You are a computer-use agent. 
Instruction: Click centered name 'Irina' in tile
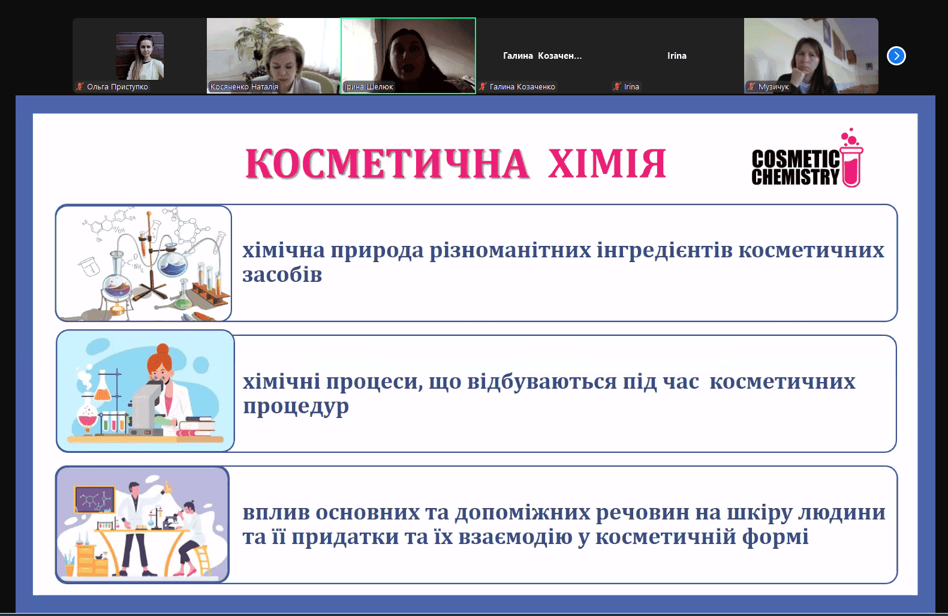677,56
